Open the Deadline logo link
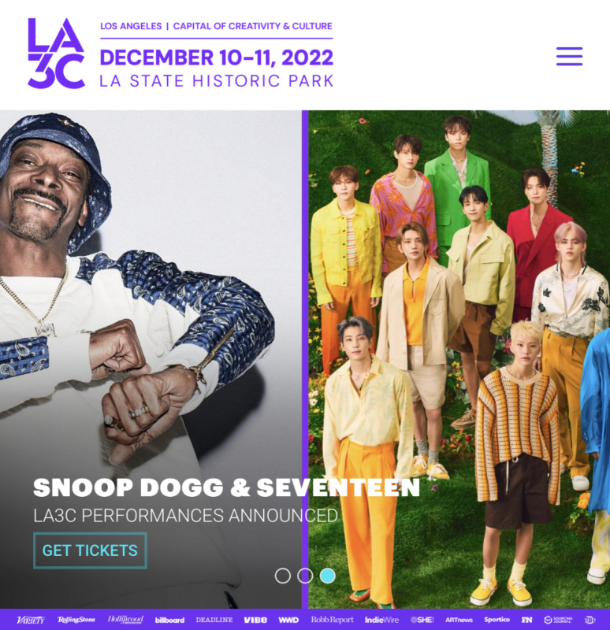This screenshot has height=630, width=610. point(214,620)
